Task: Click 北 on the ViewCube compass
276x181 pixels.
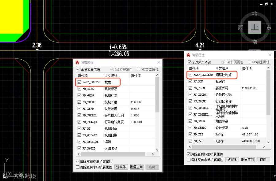Action: 255,13
